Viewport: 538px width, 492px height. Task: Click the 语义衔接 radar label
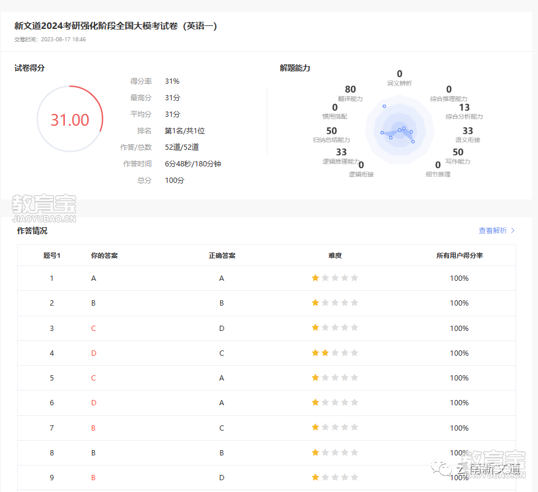[x=468, y=140]
